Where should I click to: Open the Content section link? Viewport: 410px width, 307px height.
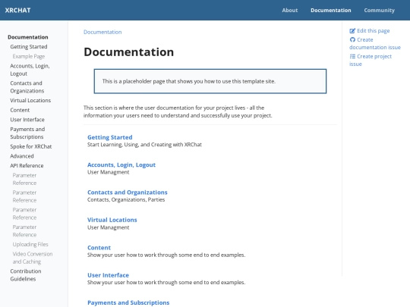(99, 248)
